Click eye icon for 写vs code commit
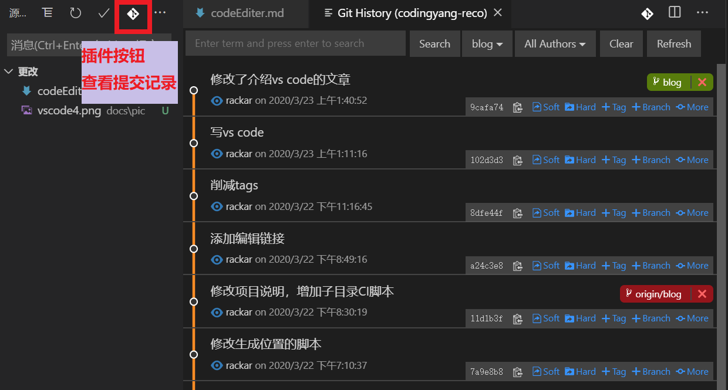728x390 pixels. (217, 154)
